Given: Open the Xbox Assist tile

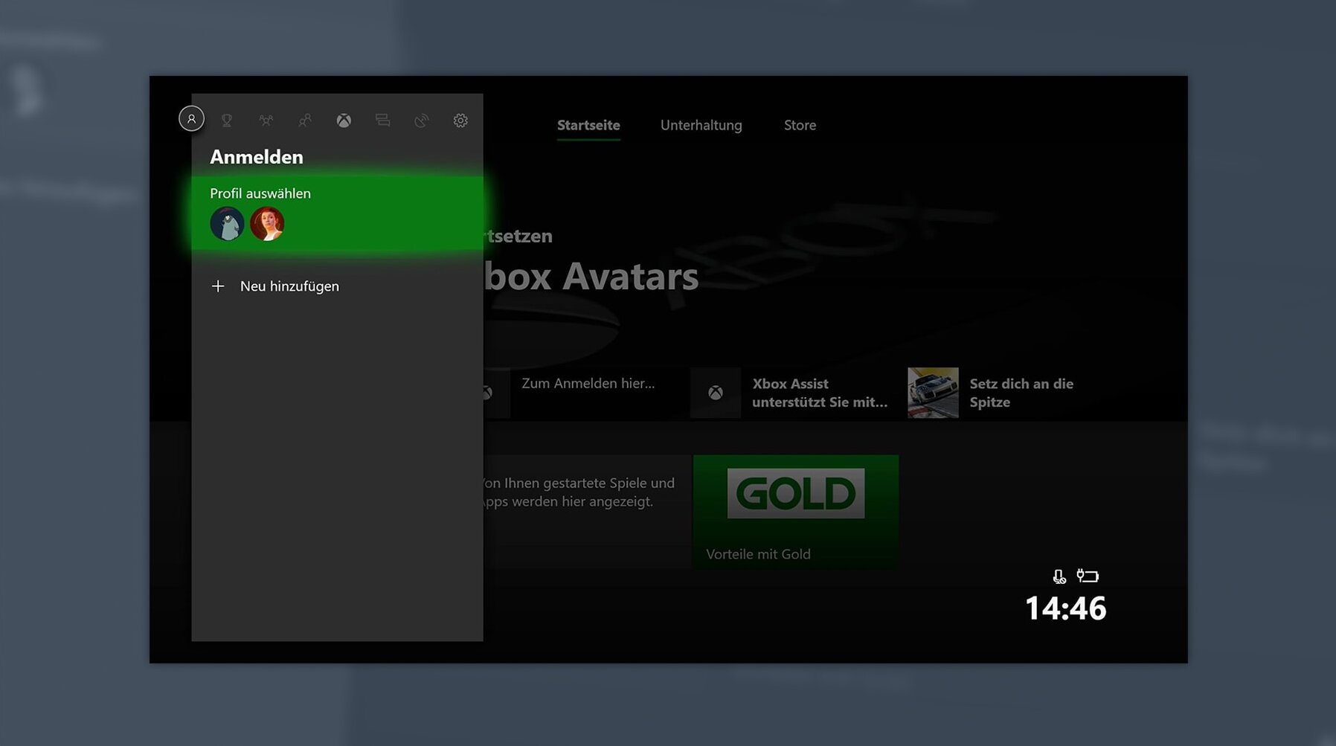Looking at the screenshot, I should [x=792, y=393].
